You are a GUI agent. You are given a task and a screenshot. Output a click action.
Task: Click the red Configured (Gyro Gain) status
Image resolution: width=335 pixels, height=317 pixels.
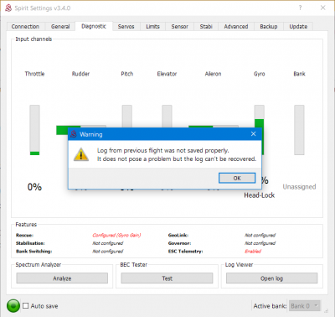116,235
